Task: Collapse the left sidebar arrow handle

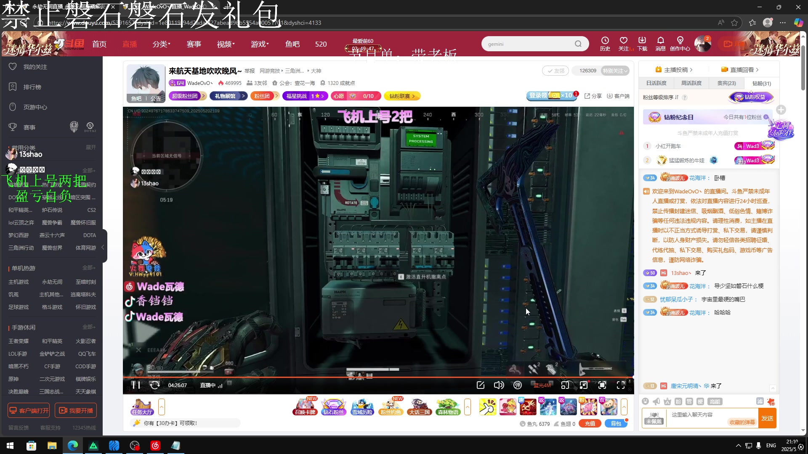Action: pyautogui.click(x=103, y=247)
